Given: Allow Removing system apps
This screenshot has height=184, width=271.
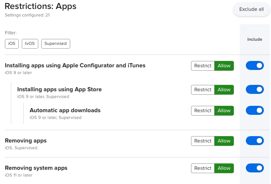Looking at the screenshot, I should [x=224, y=168].
